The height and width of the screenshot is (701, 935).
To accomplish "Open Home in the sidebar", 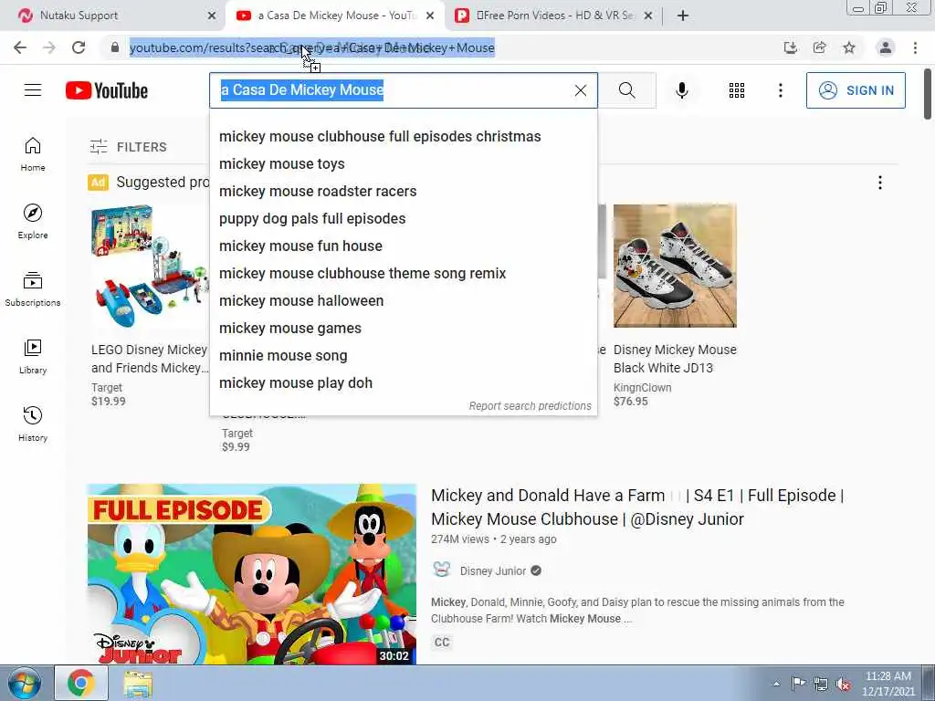I will tap(33, 154).
